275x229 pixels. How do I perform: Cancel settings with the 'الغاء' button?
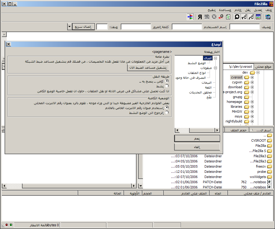[197, 147]
